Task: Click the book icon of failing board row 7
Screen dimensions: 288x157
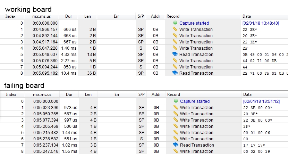Action: (x=176, y=145)
